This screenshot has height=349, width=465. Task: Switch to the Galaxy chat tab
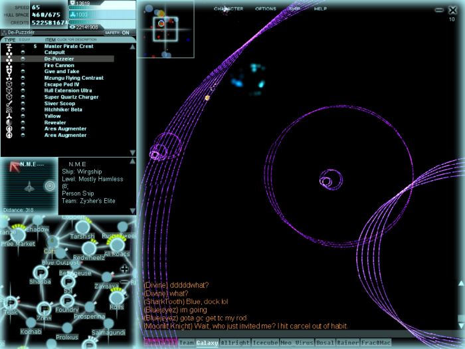pyautogui.click(x=206, y=343)
